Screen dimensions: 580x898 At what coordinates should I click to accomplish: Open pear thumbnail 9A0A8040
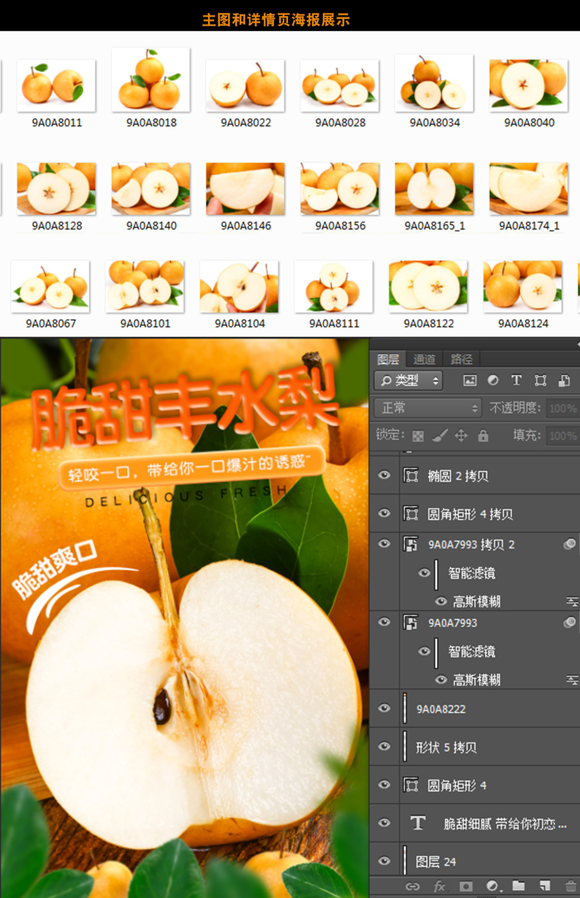pyautogui.click(x=529, y=86)
